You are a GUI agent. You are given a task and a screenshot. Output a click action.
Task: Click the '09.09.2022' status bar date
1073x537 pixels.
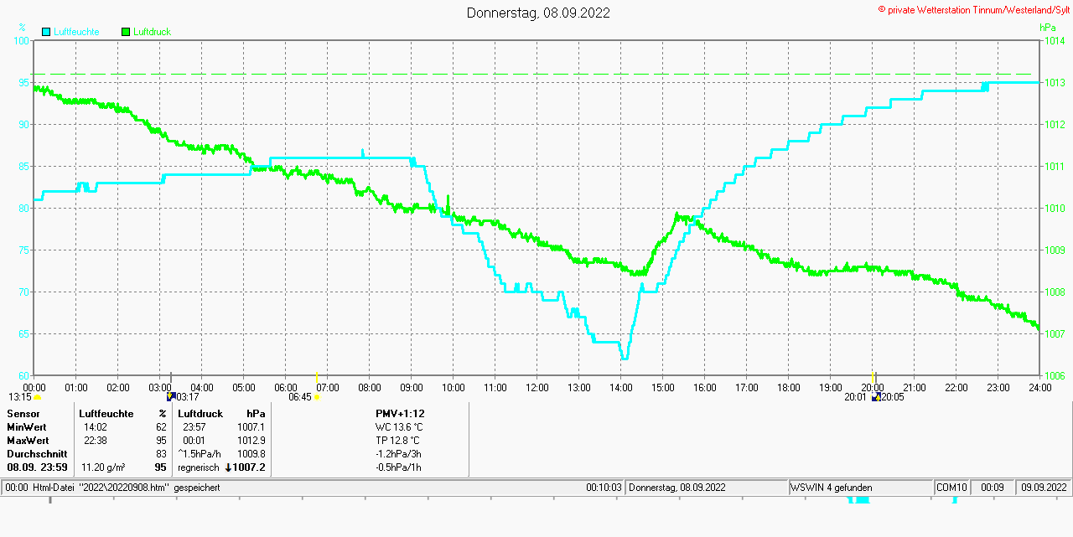coord(1044,488)
